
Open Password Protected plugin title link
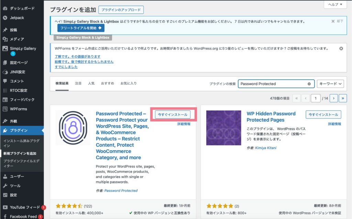[x=122, y=136]
